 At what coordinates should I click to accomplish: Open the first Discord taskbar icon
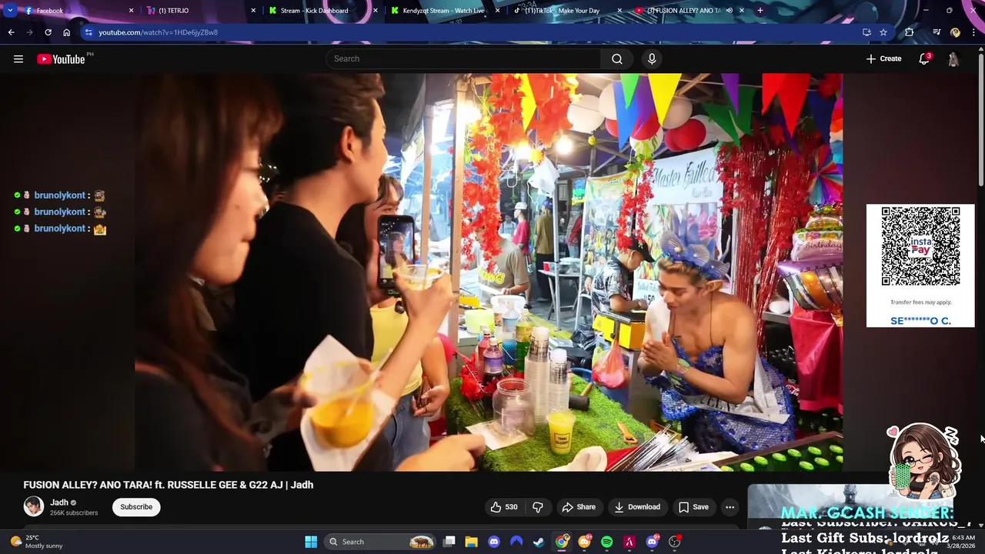point(493,542)
